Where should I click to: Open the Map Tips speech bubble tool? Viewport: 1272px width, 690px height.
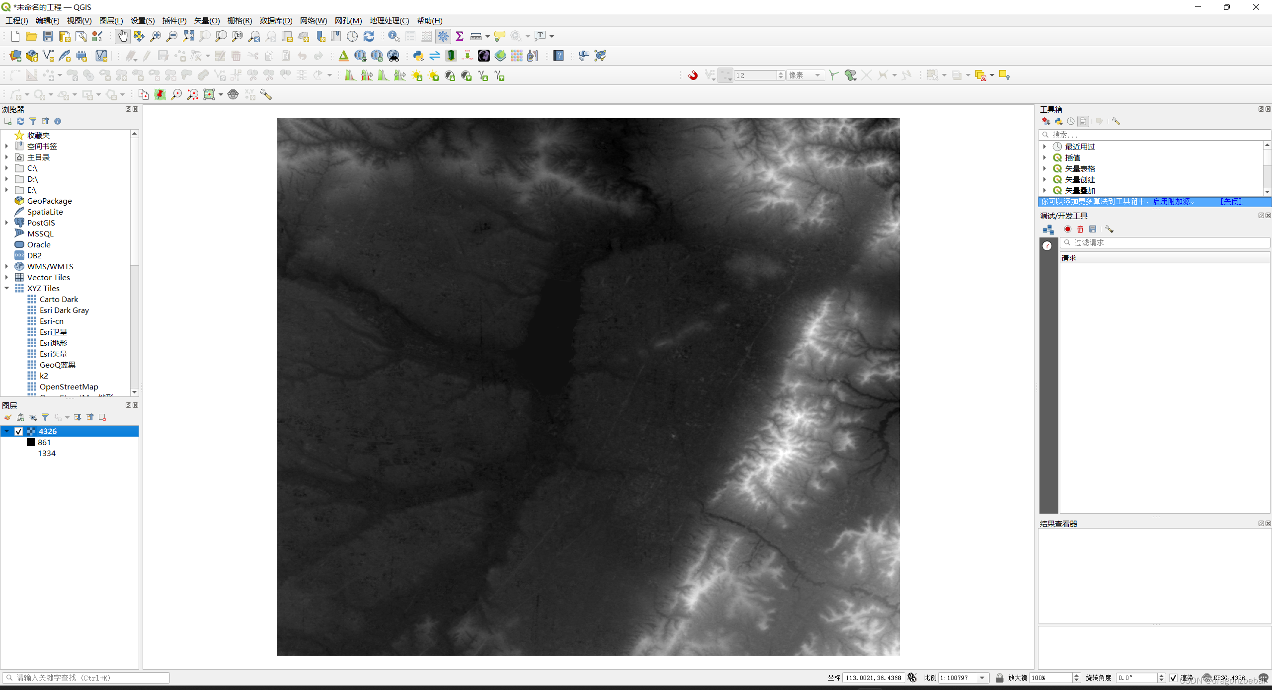coord(500,36)
